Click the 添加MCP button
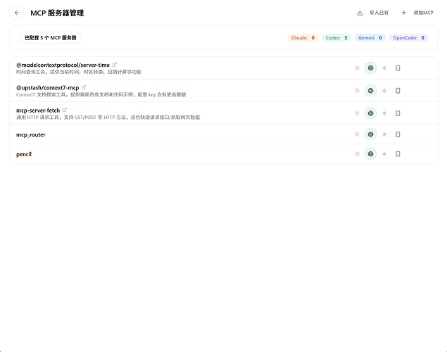 (x=417, y=13)
